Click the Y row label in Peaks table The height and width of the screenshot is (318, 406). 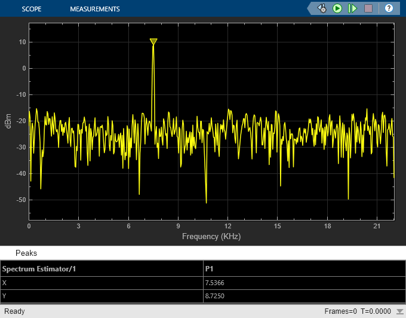(5, 295)
